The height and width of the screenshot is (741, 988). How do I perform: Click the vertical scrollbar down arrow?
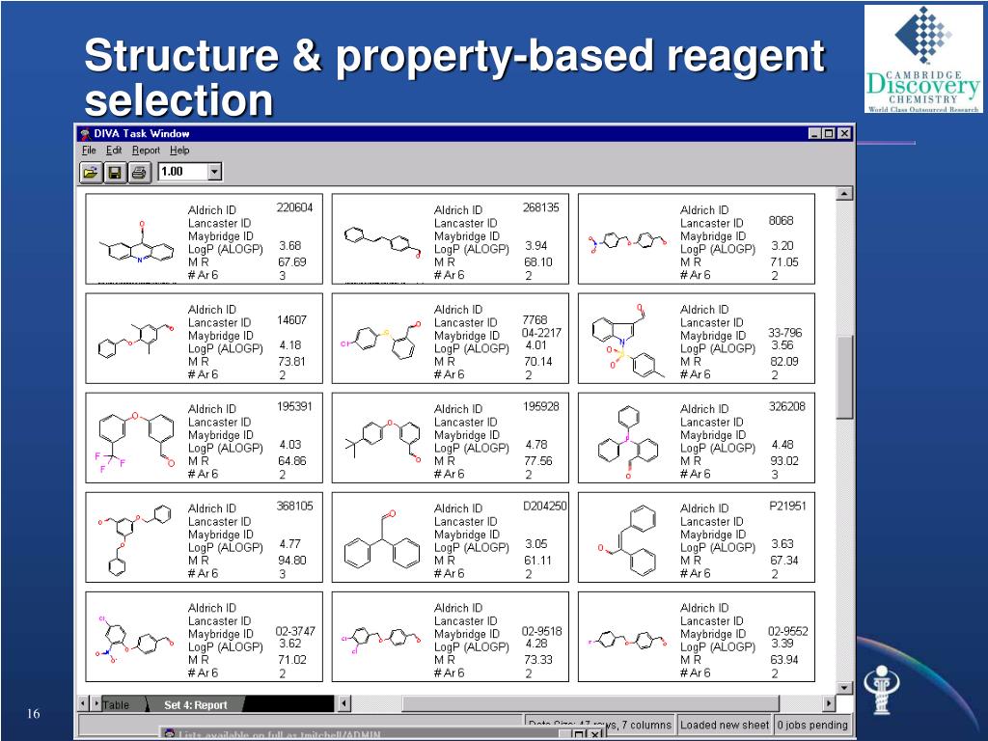[844, 687]
